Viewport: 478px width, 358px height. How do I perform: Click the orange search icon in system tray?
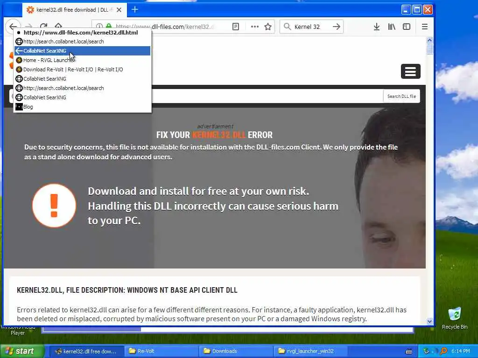444,351
